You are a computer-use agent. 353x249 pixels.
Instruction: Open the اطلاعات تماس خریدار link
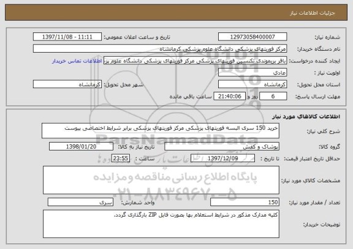pyautogui.click(x=77, y=61)
